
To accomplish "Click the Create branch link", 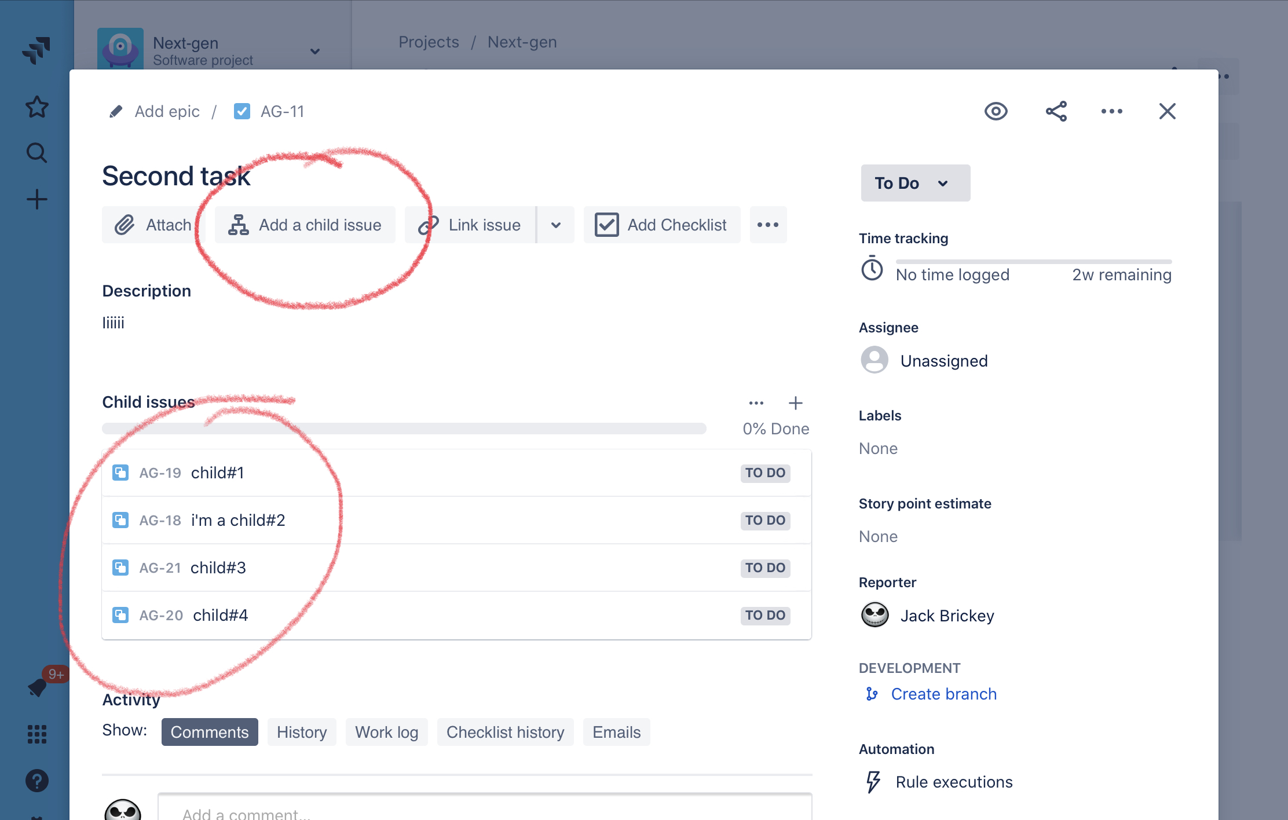I will tap(943, 694).
